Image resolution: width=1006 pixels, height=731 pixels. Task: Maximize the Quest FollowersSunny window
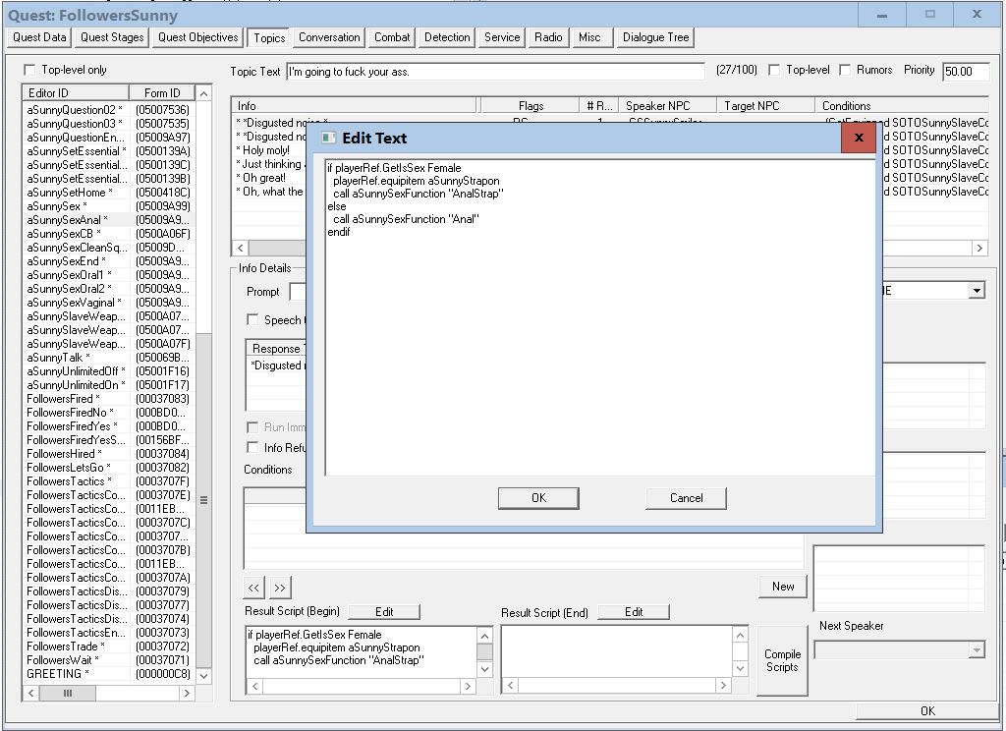(x=929, y=14)
